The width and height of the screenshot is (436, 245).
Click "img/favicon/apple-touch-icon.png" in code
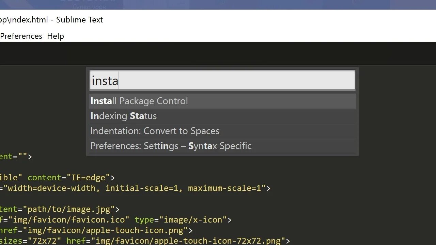coord(105,230)
